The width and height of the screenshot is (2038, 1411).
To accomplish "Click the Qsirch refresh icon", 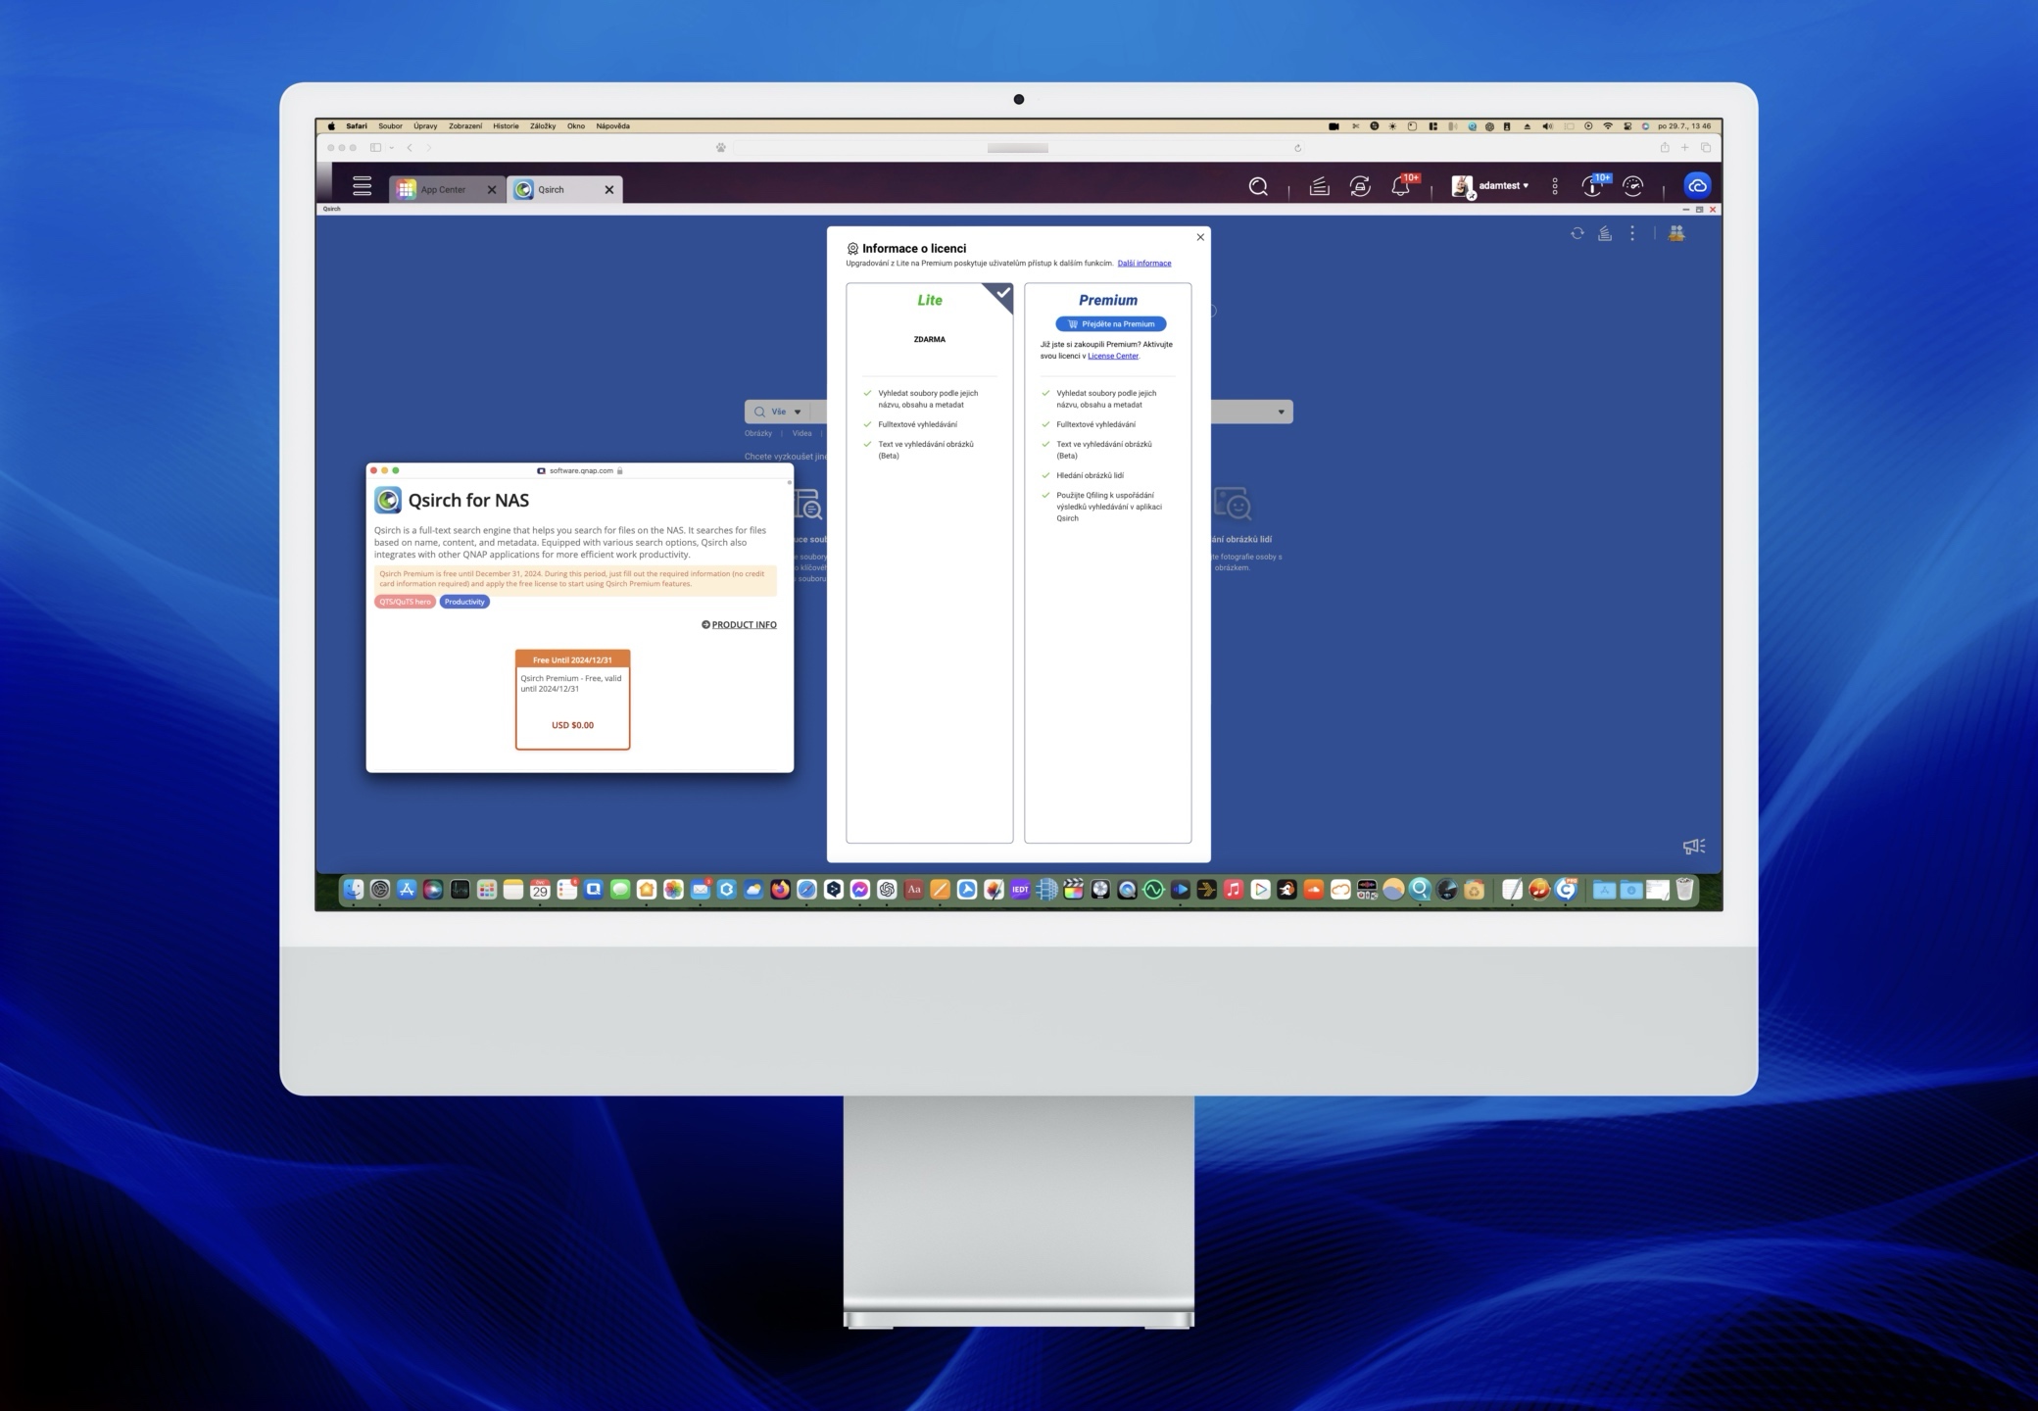I will click(1577, 233).
